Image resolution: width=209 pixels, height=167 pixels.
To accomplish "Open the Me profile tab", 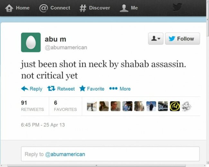I will tap(129, 8).
